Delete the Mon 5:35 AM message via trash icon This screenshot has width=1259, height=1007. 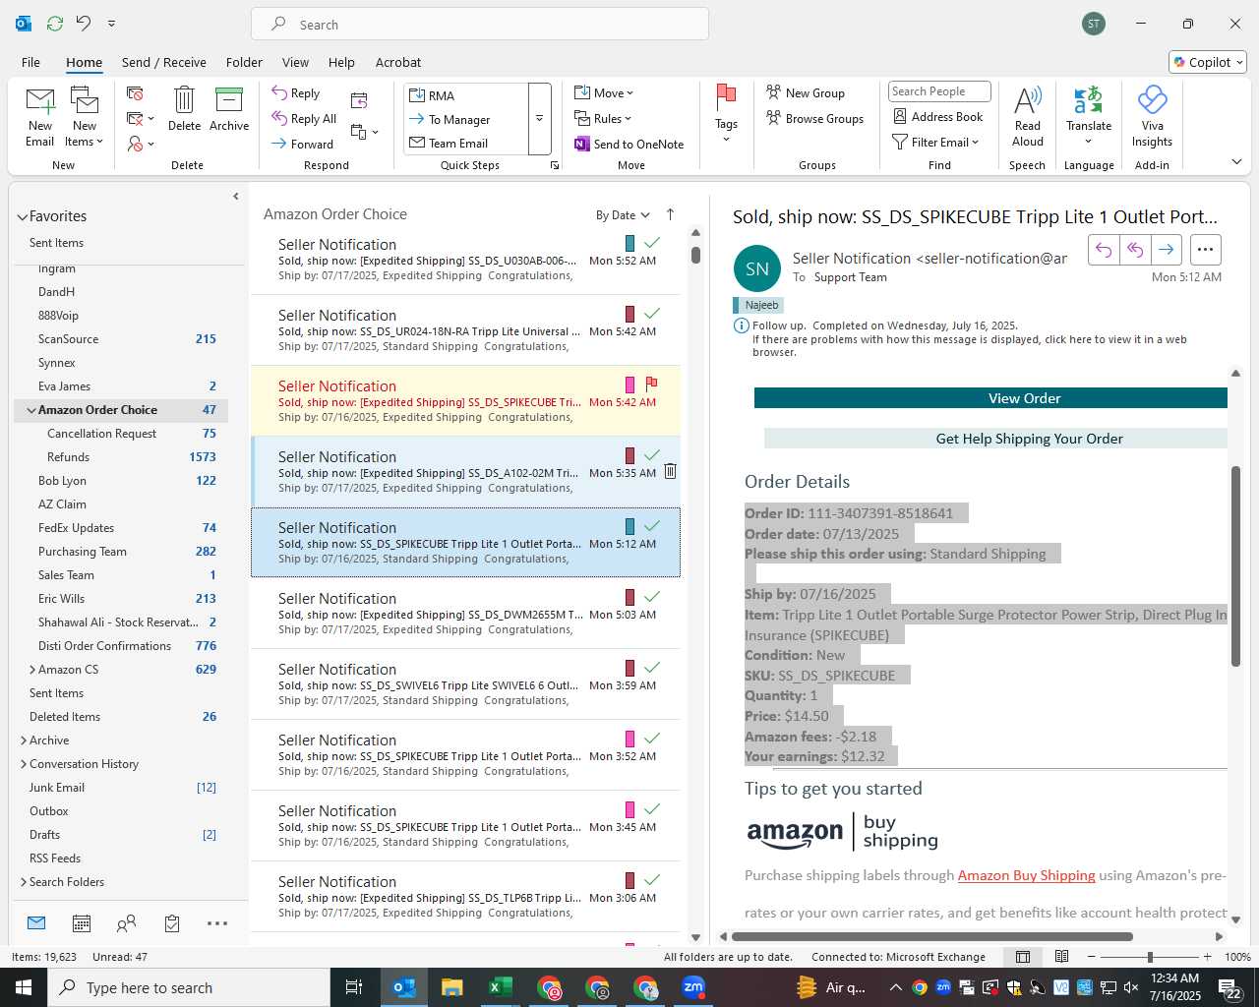pos(670,471)
